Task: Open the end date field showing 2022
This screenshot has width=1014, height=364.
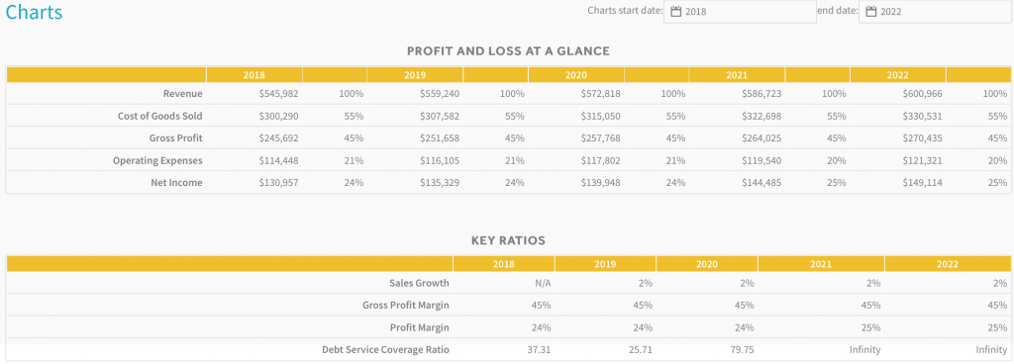Action: [936, 11]
